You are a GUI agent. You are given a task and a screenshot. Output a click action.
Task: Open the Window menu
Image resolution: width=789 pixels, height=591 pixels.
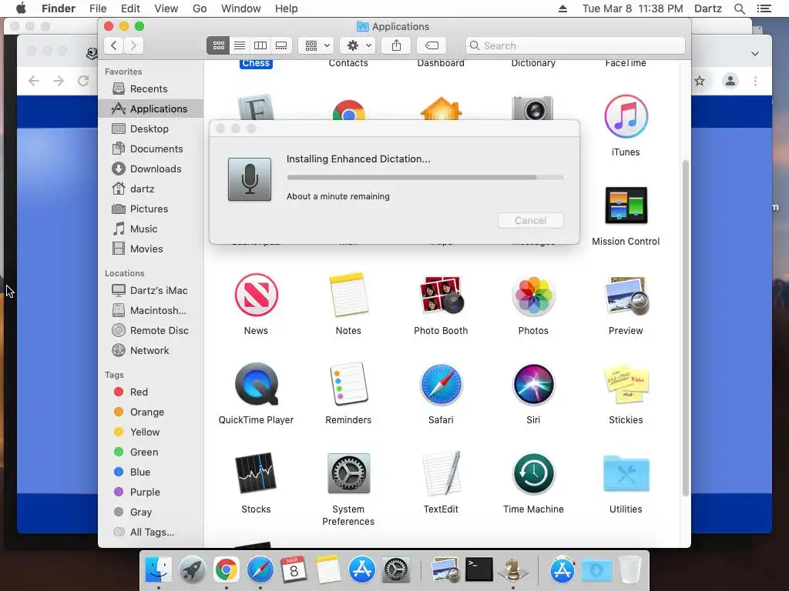coord(241,8)
